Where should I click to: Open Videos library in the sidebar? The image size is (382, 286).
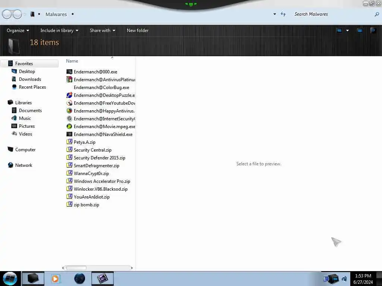[x=26, y=134]
